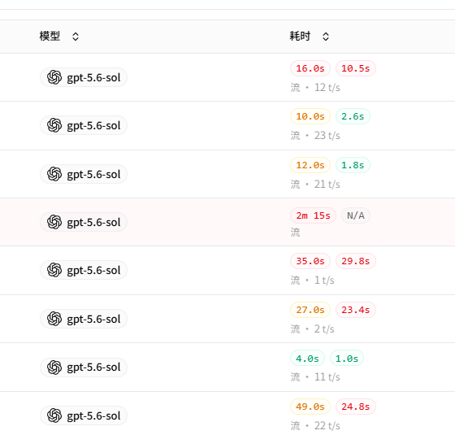Select the 2m 15s duration badge
455x435 pixels.
pyautogui.click(x=313, y=215)
